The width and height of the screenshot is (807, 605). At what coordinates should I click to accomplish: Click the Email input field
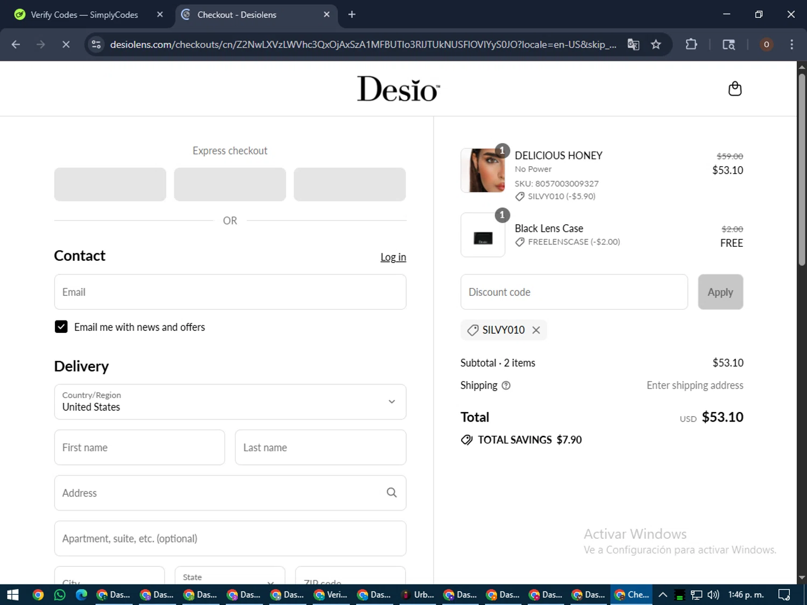point(230,292)
